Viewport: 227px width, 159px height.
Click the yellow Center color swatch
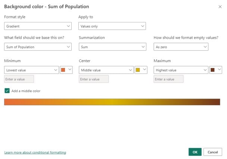tap(138, 70)
